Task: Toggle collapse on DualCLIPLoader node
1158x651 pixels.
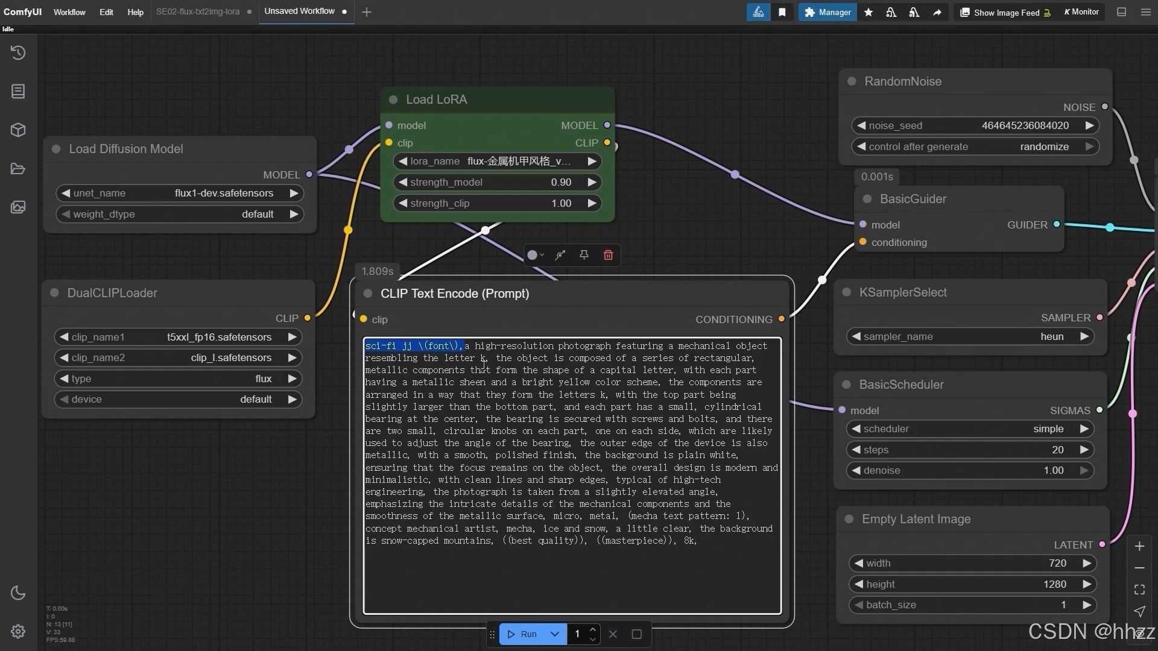Action: (x=54, y=293)
